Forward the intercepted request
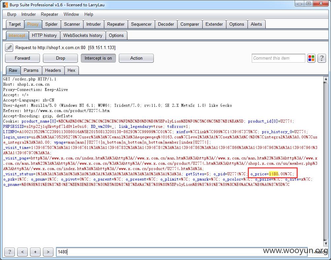The width and height of the screenshot is (331, 260). [x=22, y=58]
